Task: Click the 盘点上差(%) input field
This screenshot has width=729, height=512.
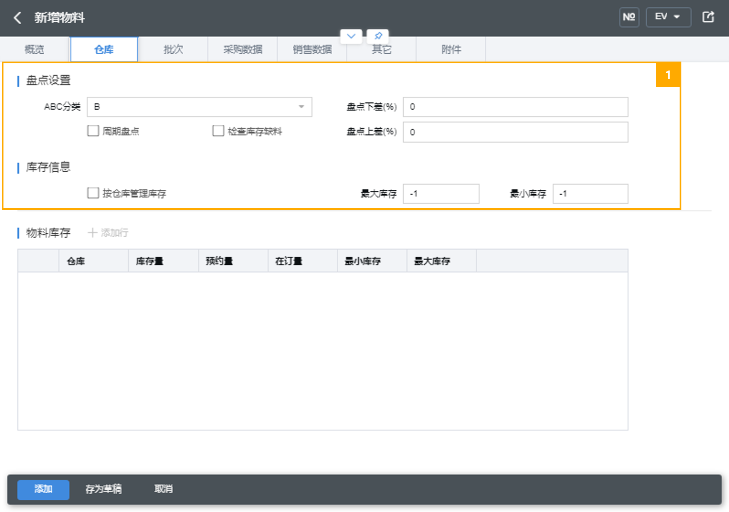Action: coord(515,132)
